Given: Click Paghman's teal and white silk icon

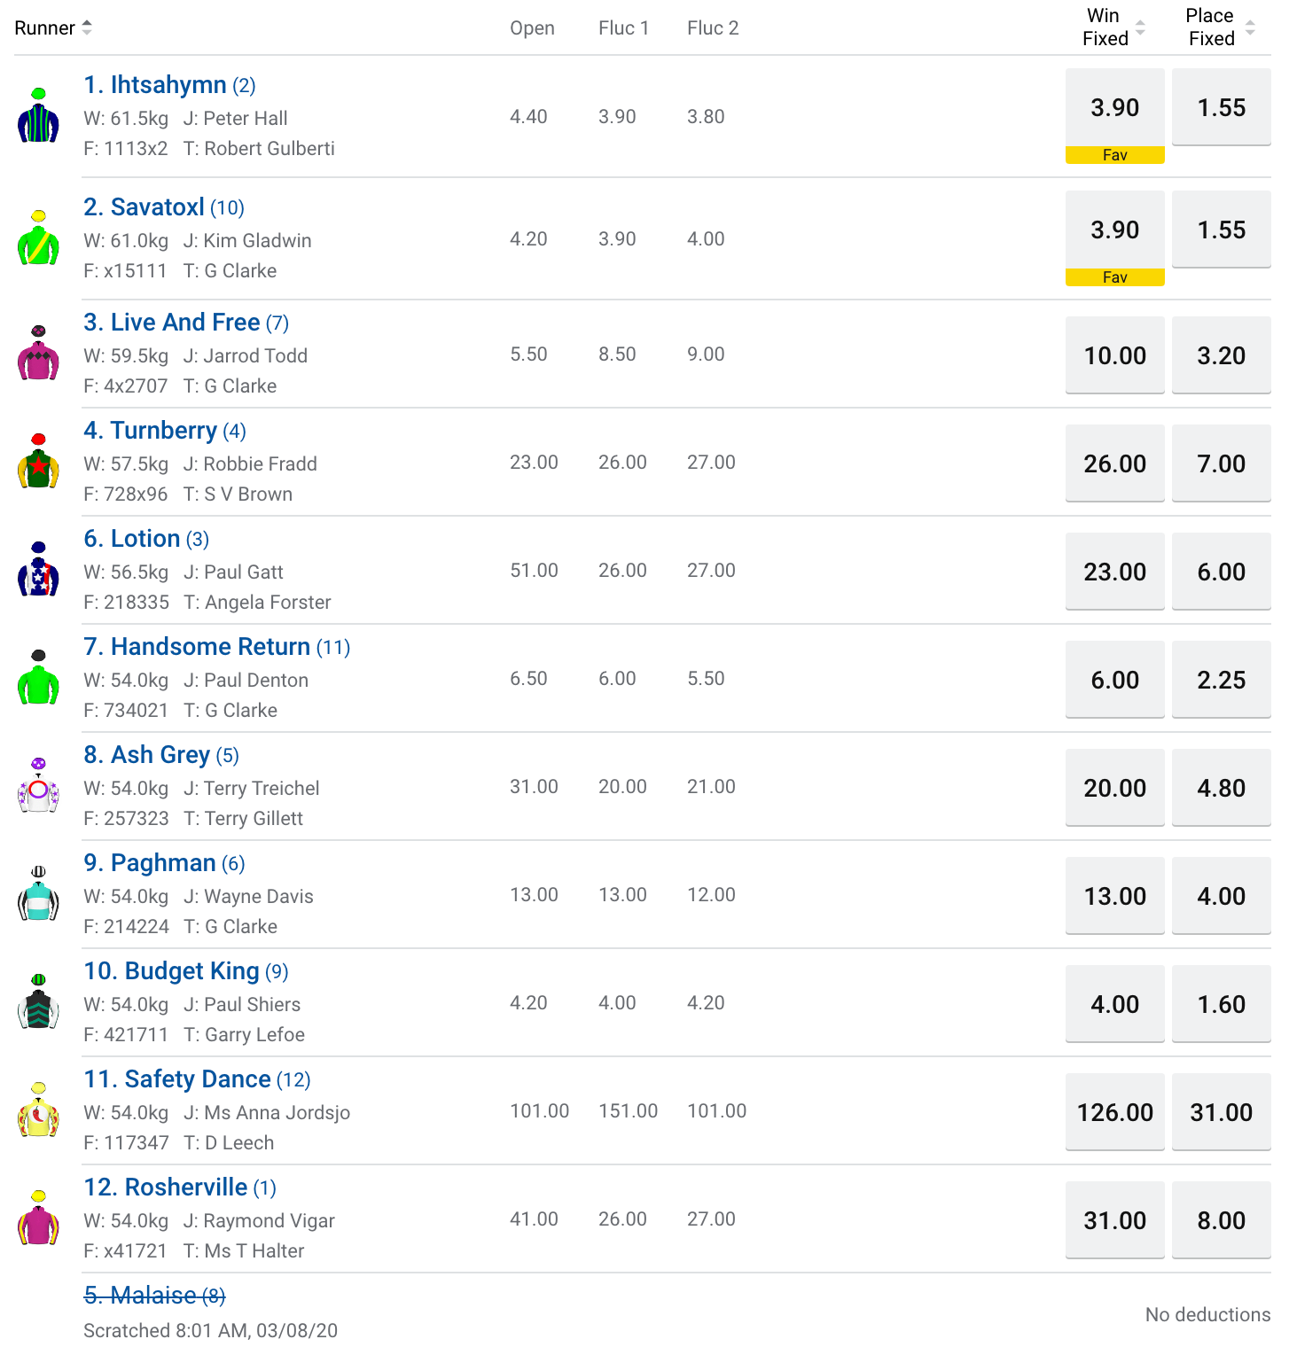Looking at the screenshot, I should (38, 893).
